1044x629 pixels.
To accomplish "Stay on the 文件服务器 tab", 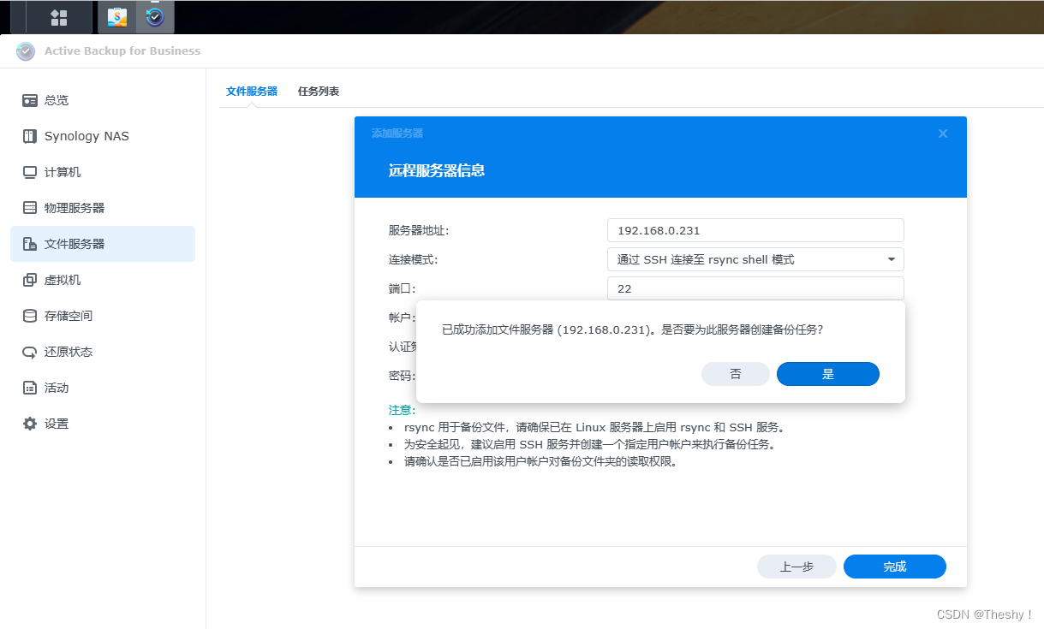I will [x=251, y=90].
